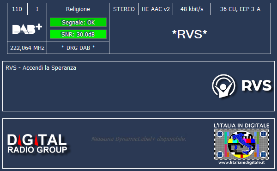
Task: Click the * DRG DAB * ensemble label
Action: point(78,48)
